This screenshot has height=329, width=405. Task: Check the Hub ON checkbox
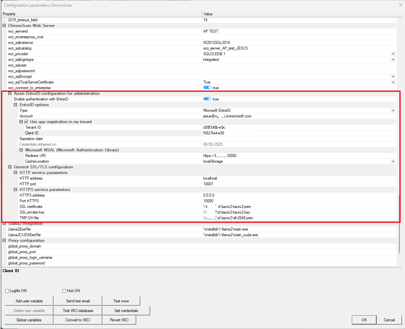coord(64,291)
